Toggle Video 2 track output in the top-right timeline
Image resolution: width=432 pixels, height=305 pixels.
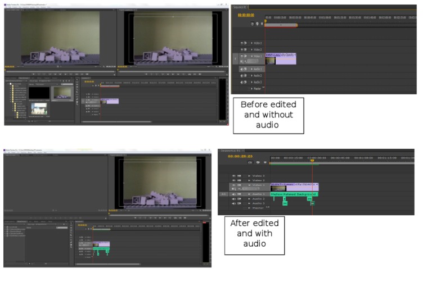(x=243, y=49)
